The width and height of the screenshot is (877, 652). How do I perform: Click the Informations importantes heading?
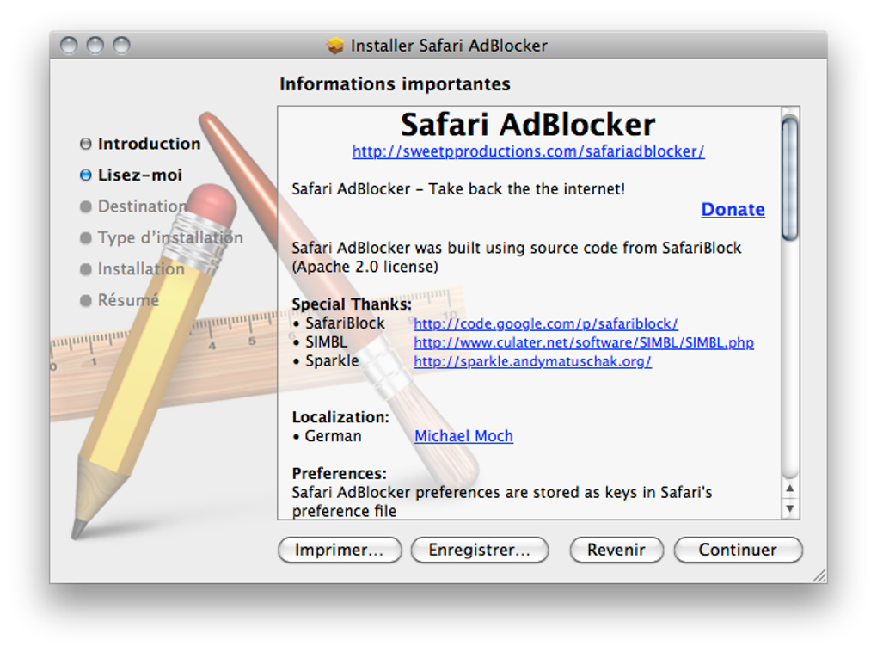pos(395,84)
